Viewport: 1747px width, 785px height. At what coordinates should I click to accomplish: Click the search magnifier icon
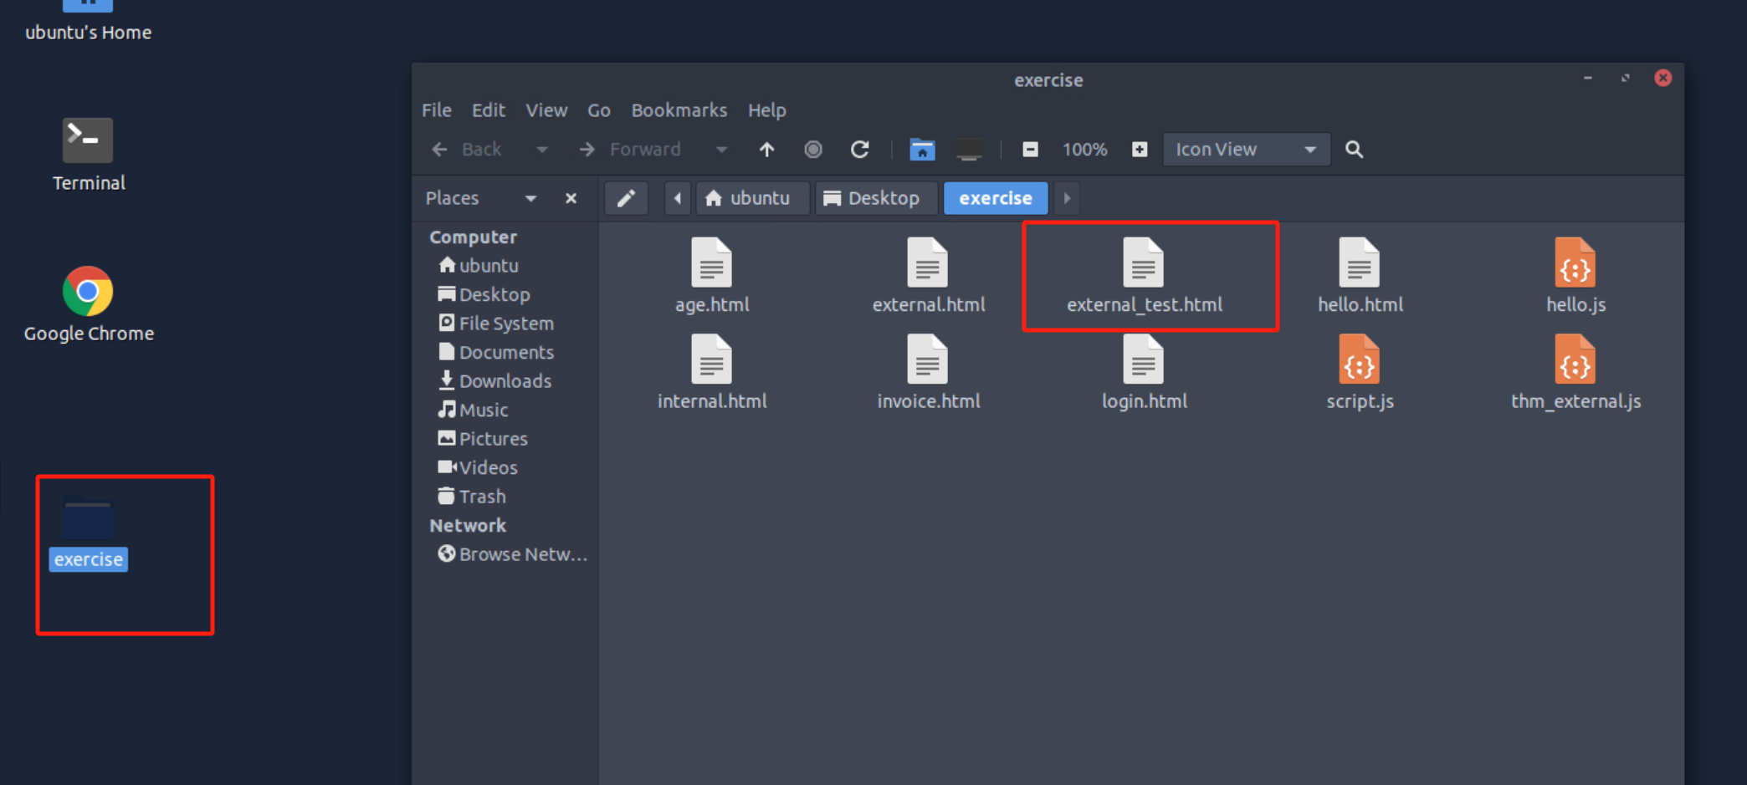click(x=1354, y=150)
